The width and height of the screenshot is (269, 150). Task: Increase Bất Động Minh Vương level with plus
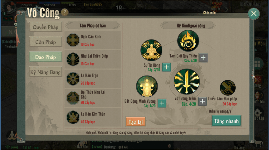(x=162, y=103)
